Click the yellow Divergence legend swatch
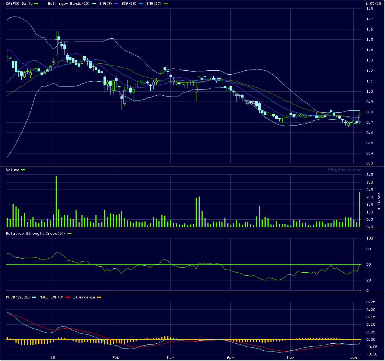The height and width of the screenshot is (361, 385). coord(98,297)
